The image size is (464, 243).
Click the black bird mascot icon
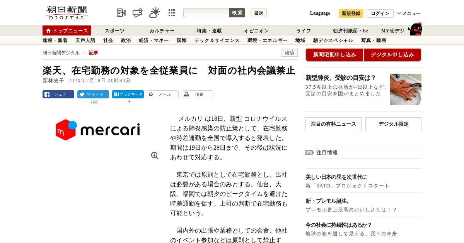pos(415,29)
